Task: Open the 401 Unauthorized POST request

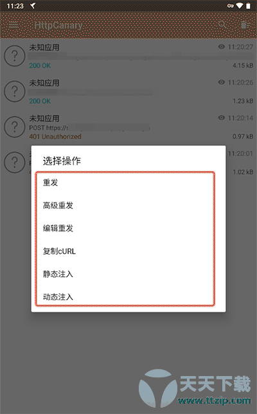Action: click(x=128, y=127)
